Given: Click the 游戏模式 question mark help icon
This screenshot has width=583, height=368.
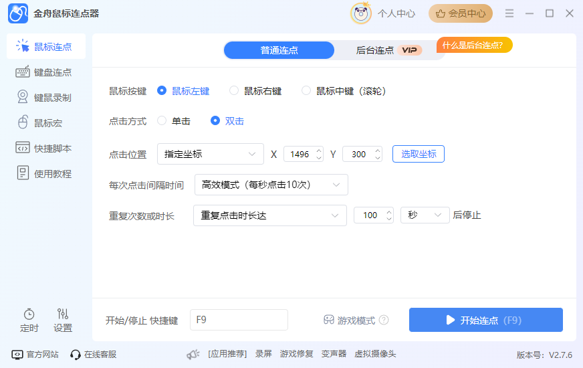Looking at the screenshot, I should coord(384,320).
